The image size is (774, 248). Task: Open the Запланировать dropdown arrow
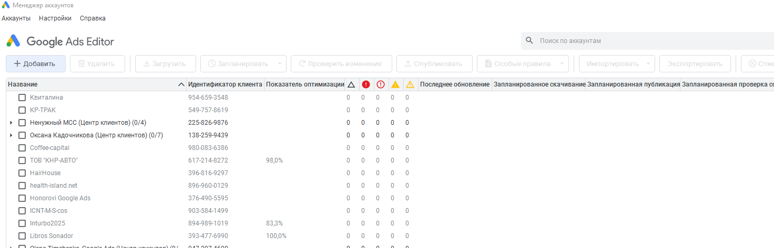coord(280,64)
